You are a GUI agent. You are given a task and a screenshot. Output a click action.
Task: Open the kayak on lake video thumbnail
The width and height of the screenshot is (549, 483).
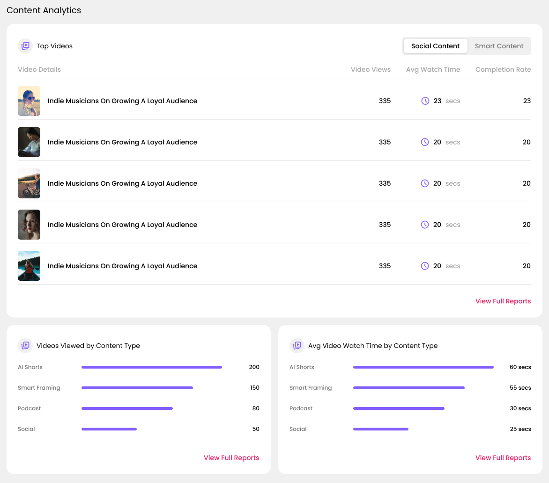29,266
